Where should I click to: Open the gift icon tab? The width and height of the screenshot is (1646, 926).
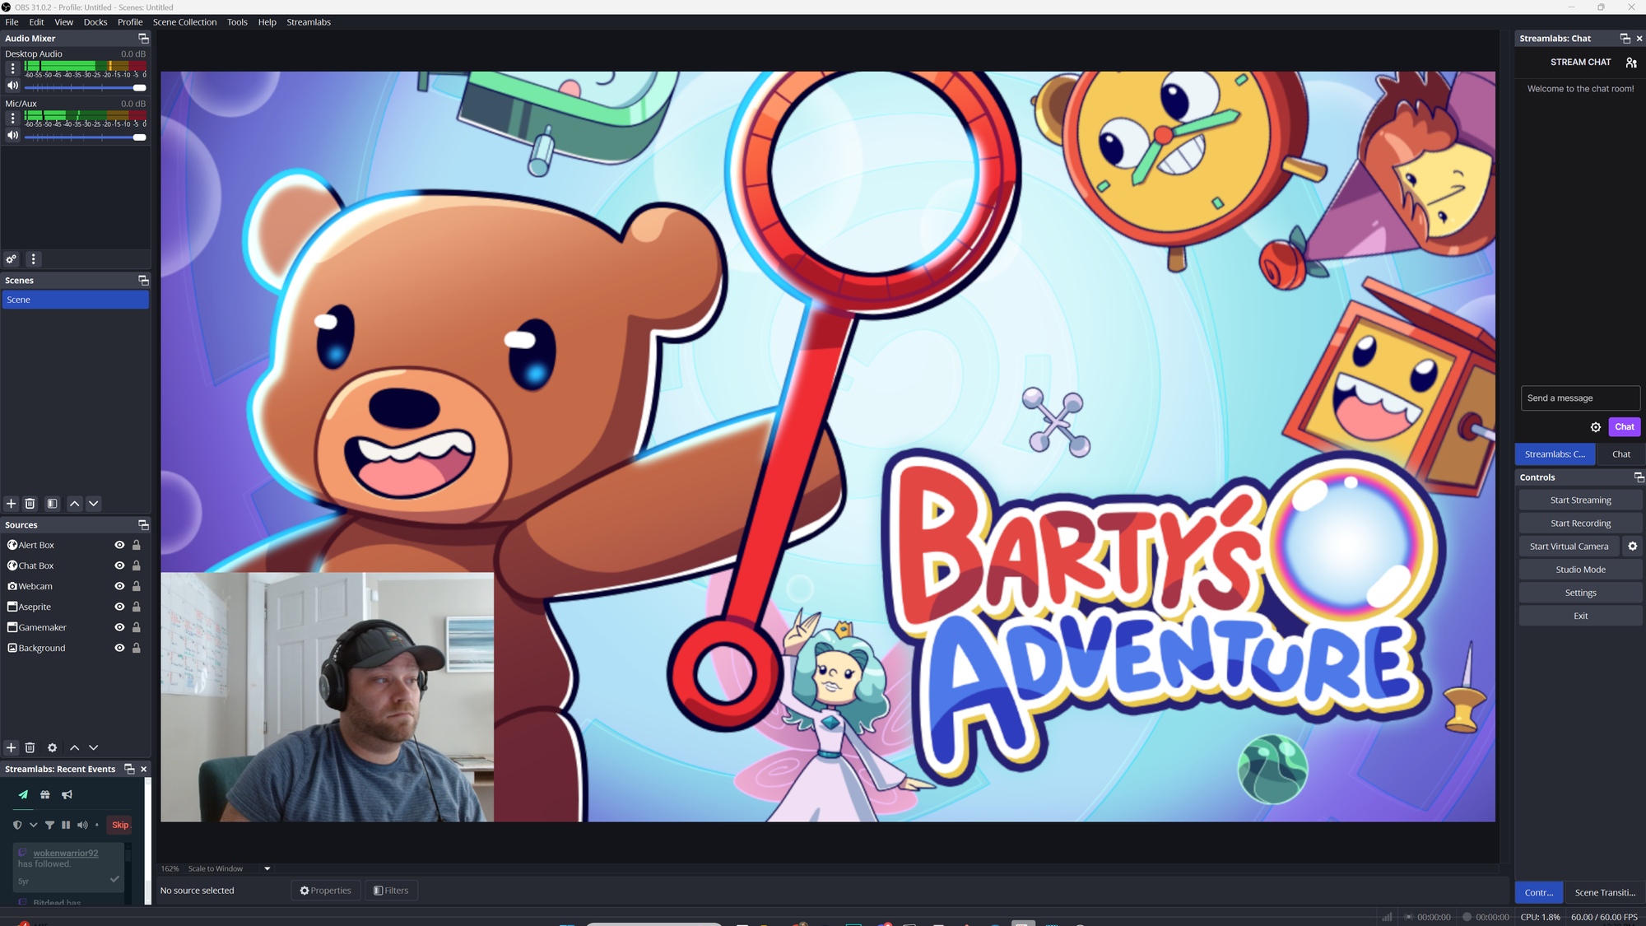pos(45,795)
